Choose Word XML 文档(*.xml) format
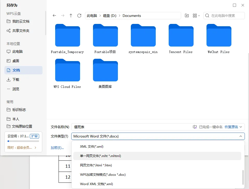This screenshot has width=249, height=189. (157, 184)
